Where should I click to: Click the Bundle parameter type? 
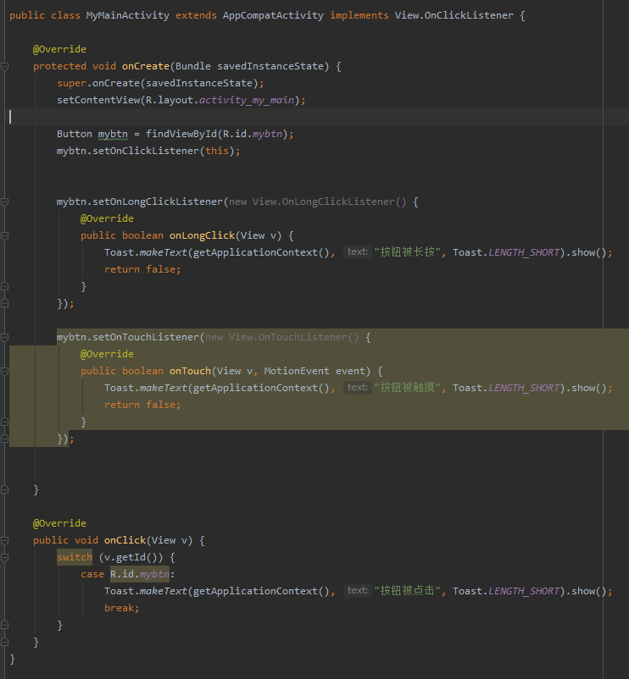[193, 66]
